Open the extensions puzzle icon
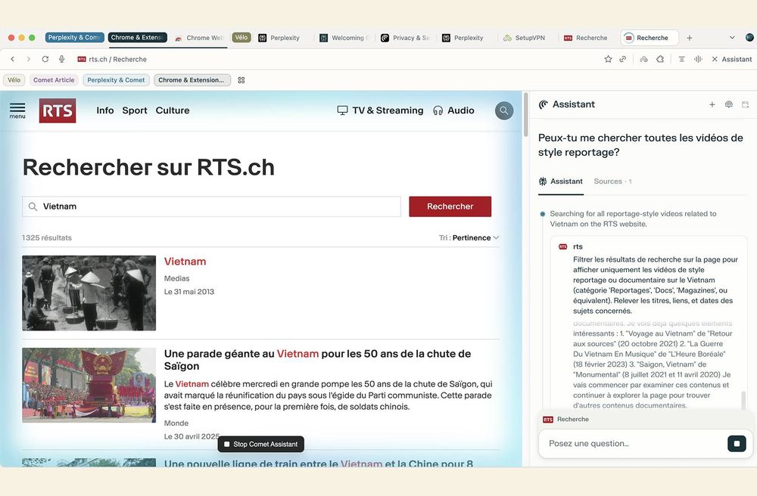757x496 pixels. (660, 59)
